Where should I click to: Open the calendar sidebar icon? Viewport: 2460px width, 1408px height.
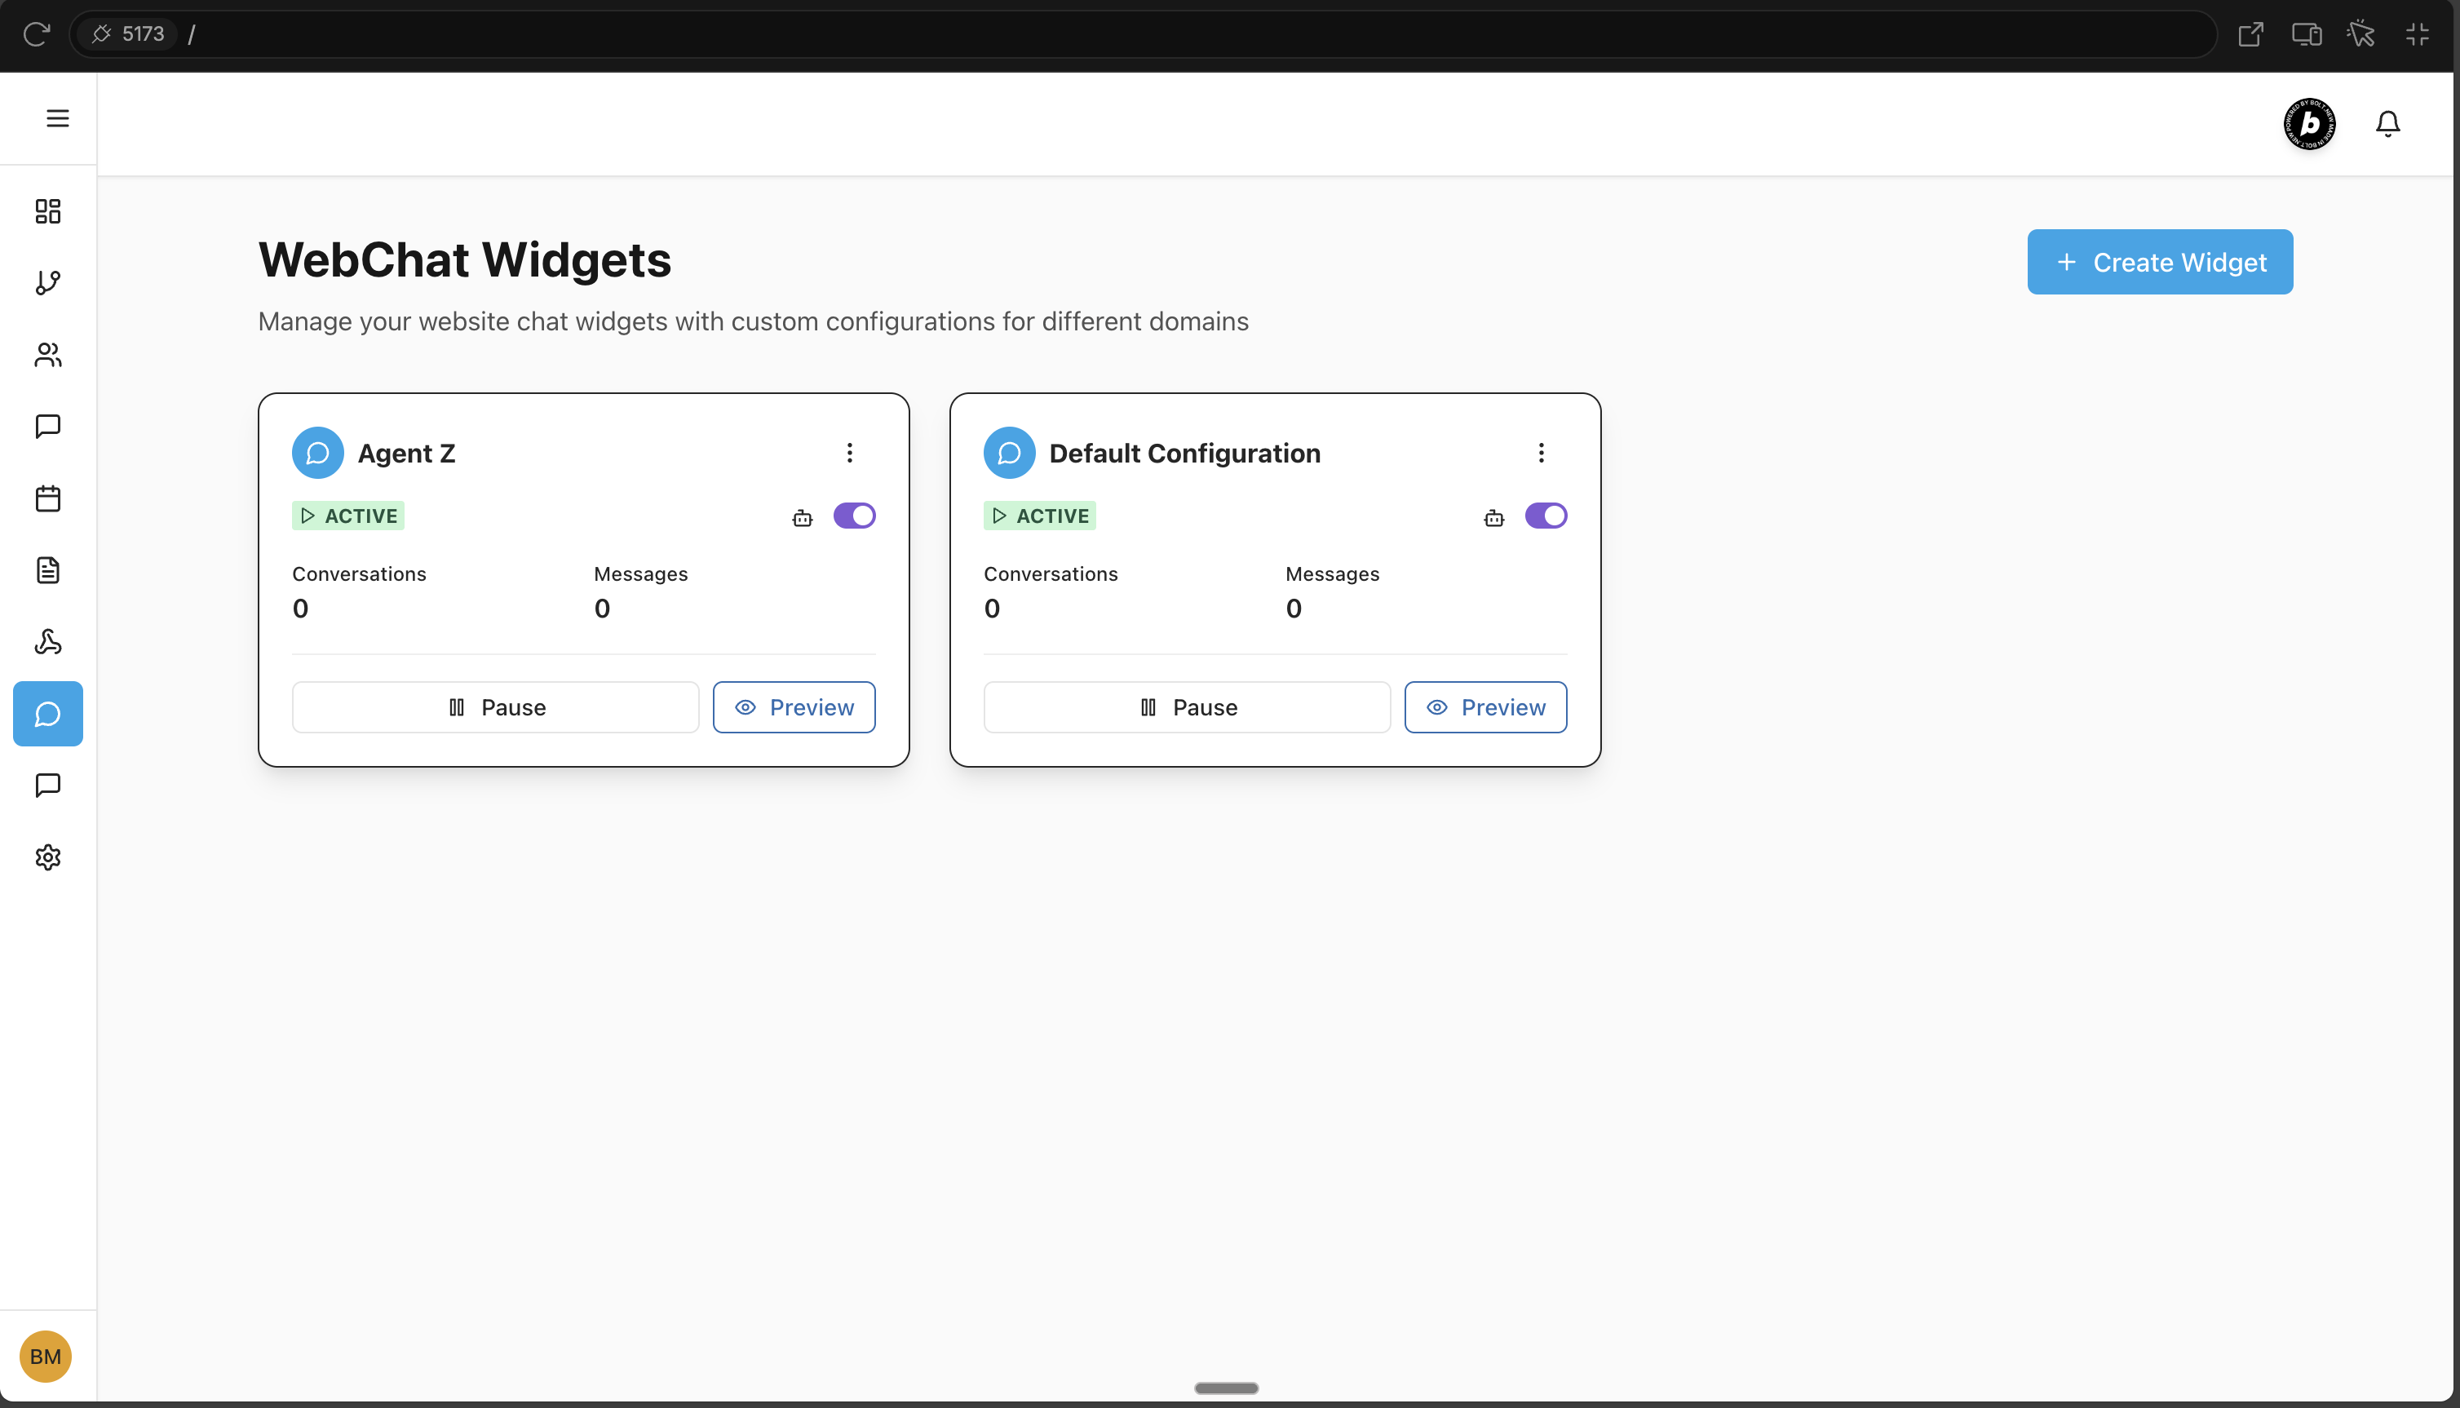[47, 498]
